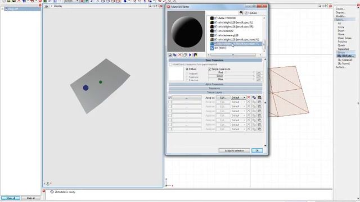The width and height of the screenshot is (360, 202).
Task: Click the red delete material icon under preview
Action: [180, 55]
